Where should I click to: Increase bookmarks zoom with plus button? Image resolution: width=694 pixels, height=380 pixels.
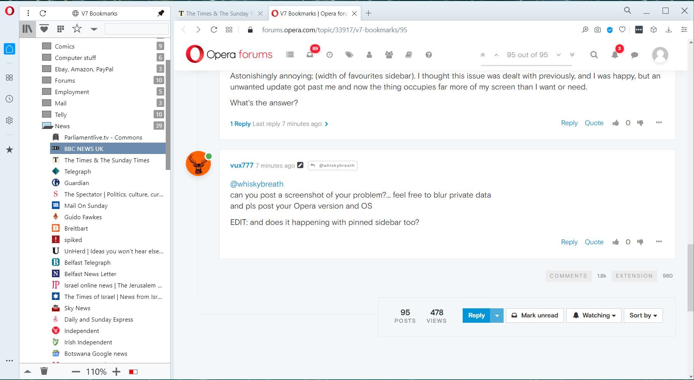(x=116, y=372)
